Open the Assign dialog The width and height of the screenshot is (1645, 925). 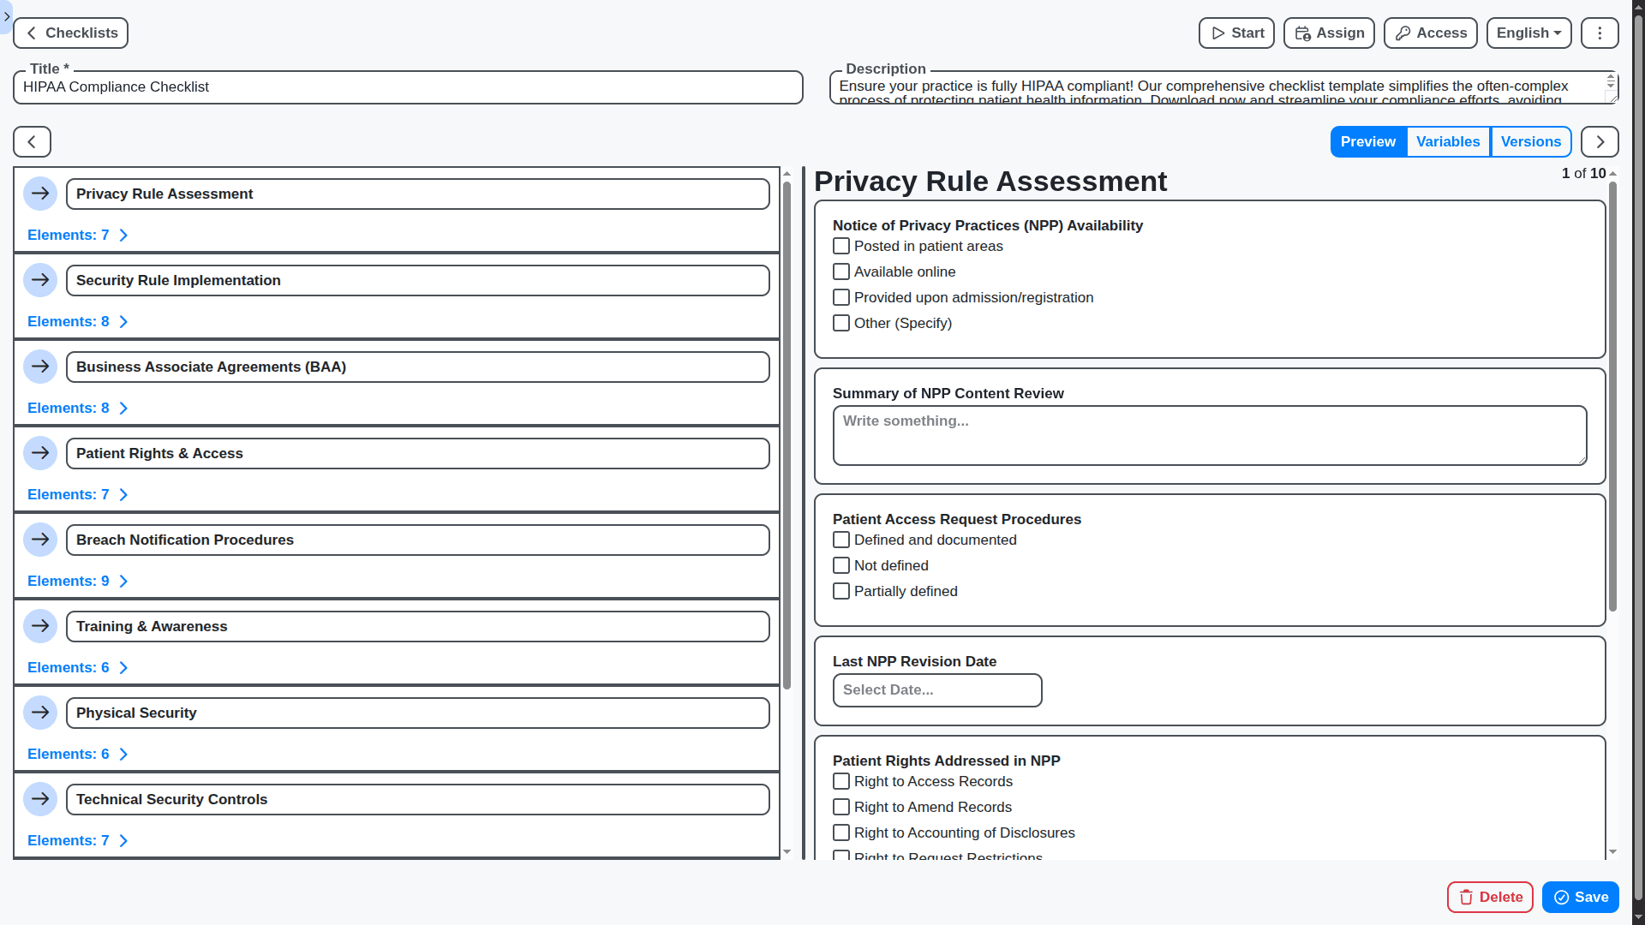tap(1328, 33)
